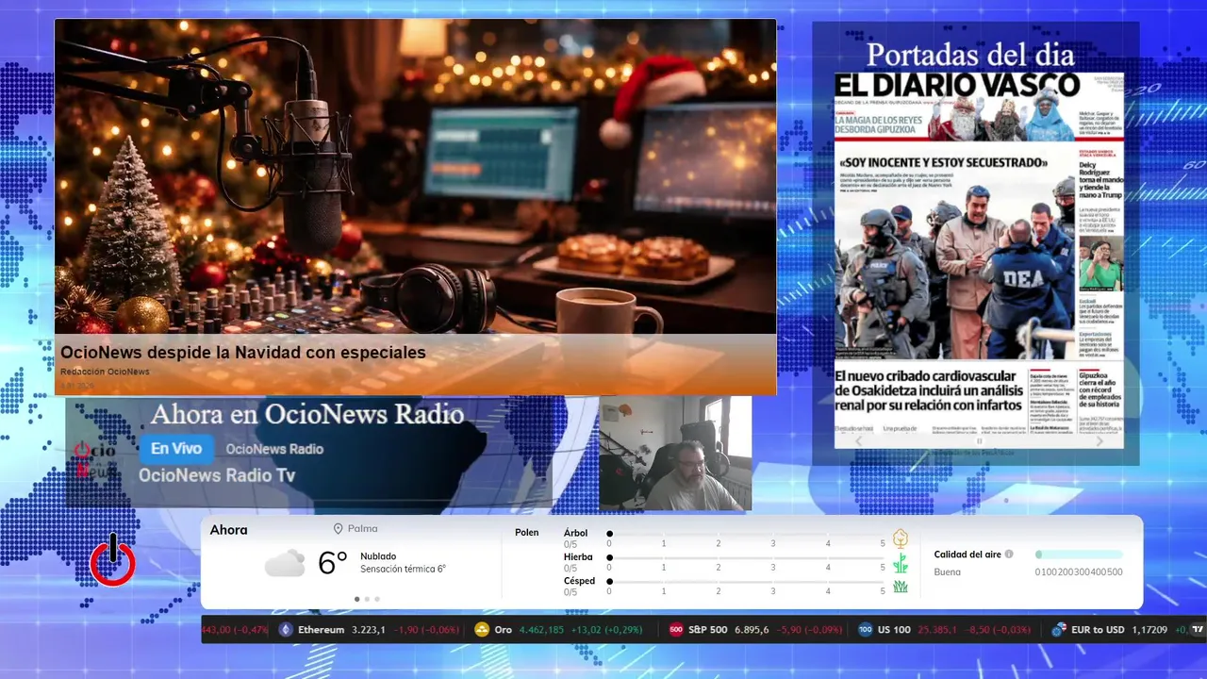The image size is (1207, 679).
Task: Click the Césped pollen label
Action: (579, 581)
